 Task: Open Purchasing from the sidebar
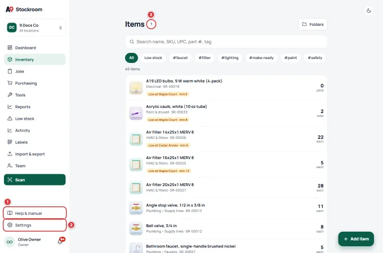coord(35,83)
